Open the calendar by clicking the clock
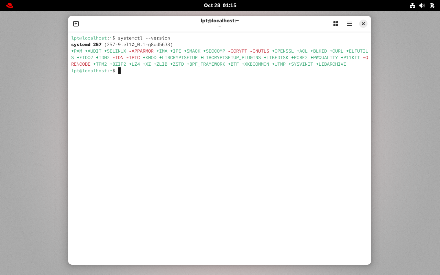 (220, 5)
